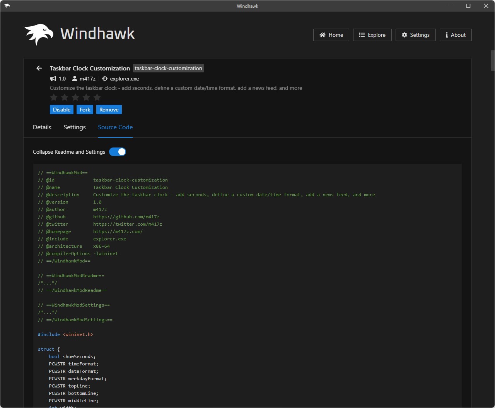Rate the mod three stars
Viewport: 495px width, 408px height.
pyautogui.click(x=75, y=97)
